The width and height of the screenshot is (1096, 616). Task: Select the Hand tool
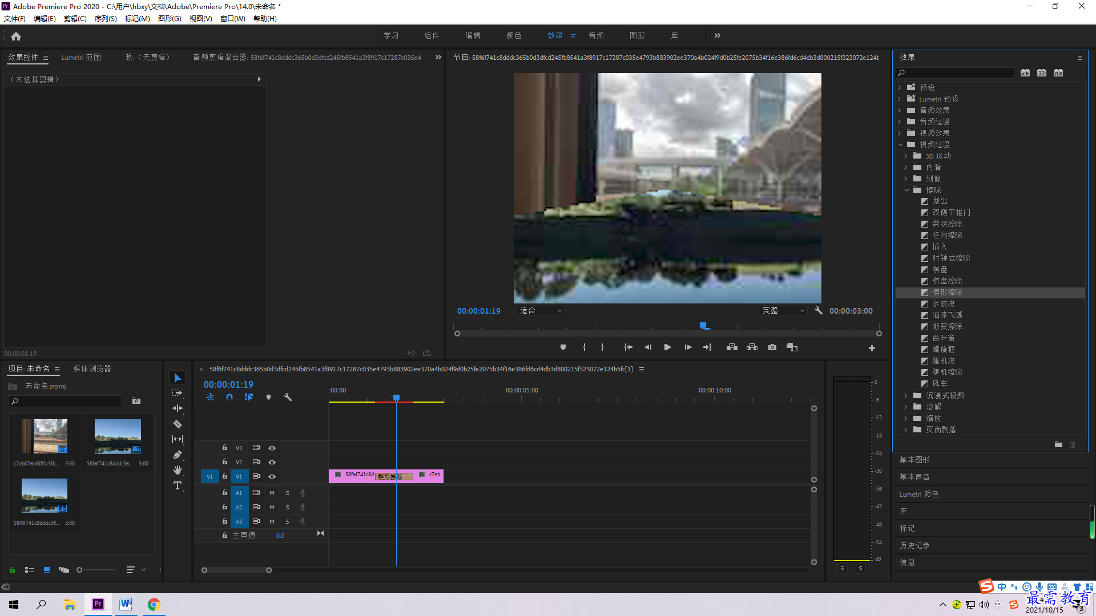coord(178,470)
